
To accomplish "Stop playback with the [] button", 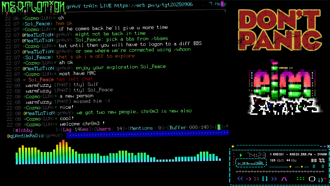I will pos(265,179).
